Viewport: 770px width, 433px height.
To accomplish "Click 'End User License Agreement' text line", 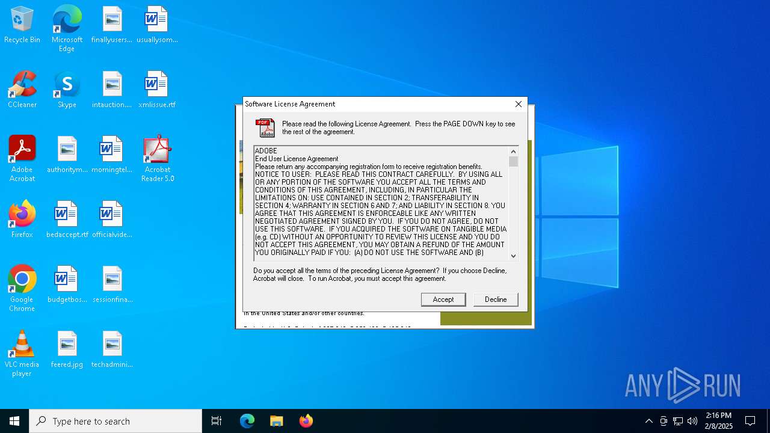I will (x=297, y=159).
